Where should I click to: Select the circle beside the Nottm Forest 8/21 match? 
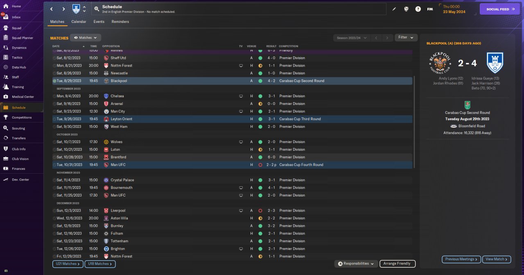point(54,66)
